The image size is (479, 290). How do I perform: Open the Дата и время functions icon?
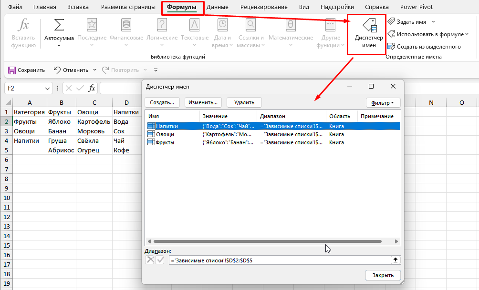(222, 26)
